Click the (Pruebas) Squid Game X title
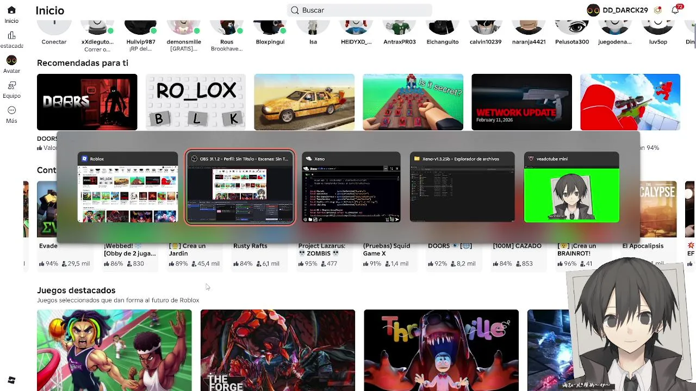Image resolution: width=696 pixels, height=391 pixels. [387, 250]
